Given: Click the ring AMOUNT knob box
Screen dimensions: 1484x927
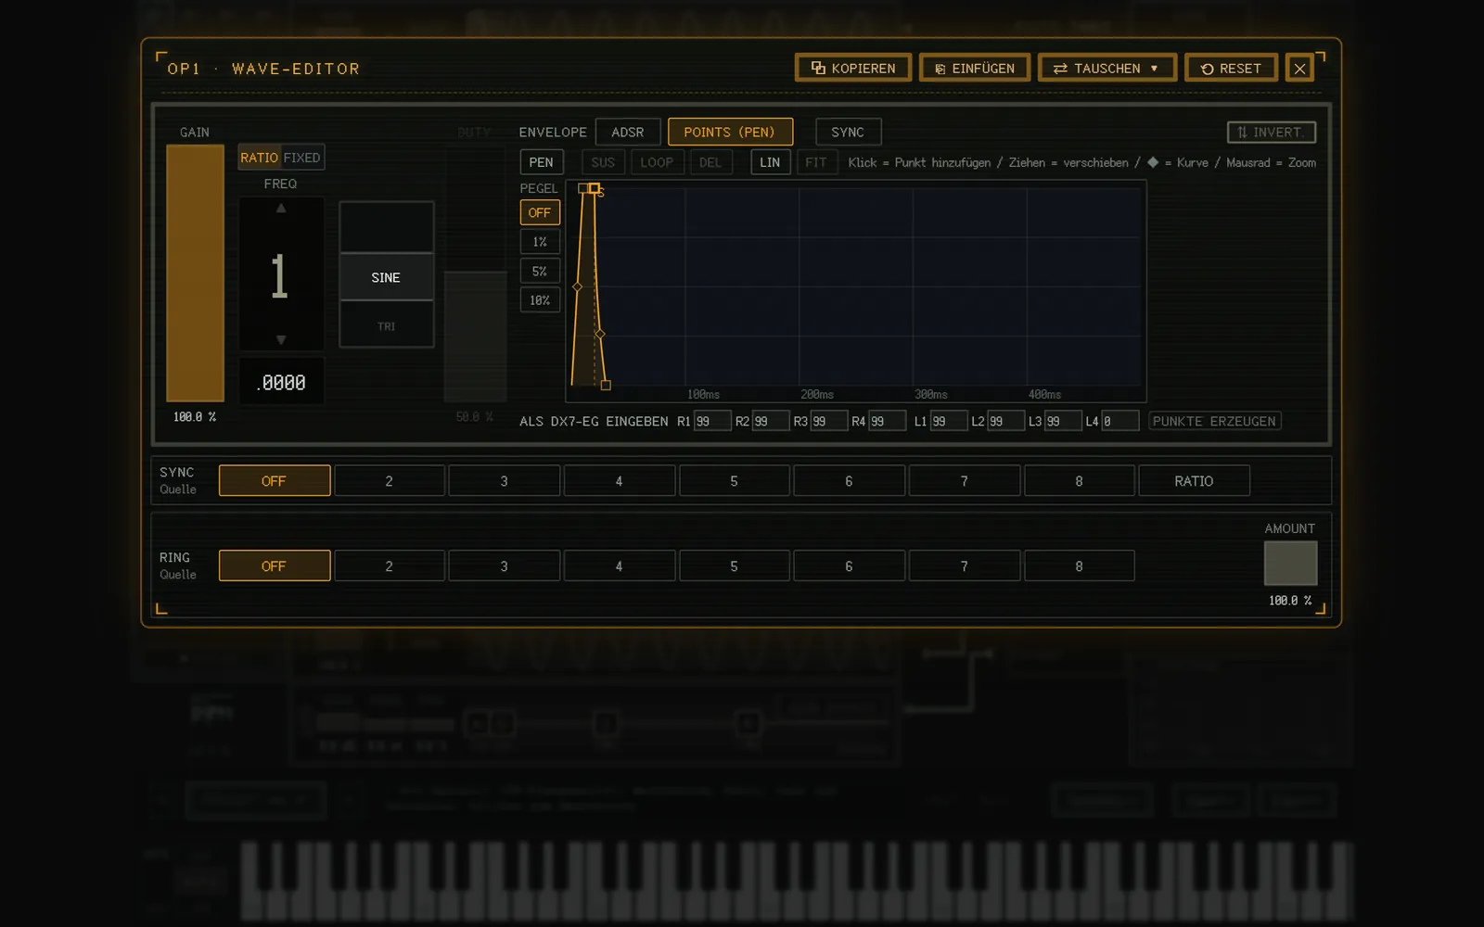Looking at the screenshot, I should click(1290, 564).
